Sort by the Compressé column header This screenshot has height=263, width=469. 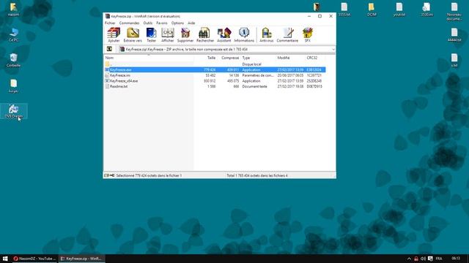(229, 58)
